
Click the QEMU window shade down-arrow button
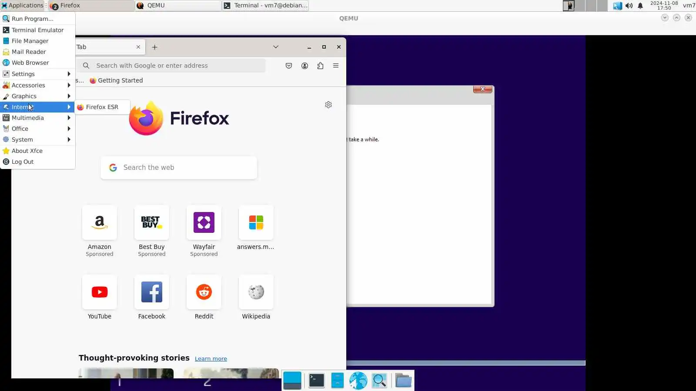(665, 18)
